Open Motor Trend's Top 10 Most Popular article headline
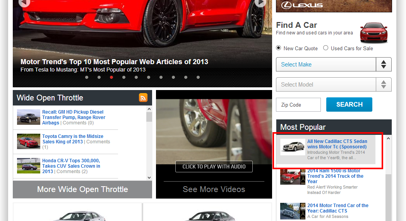 (114, 62)
